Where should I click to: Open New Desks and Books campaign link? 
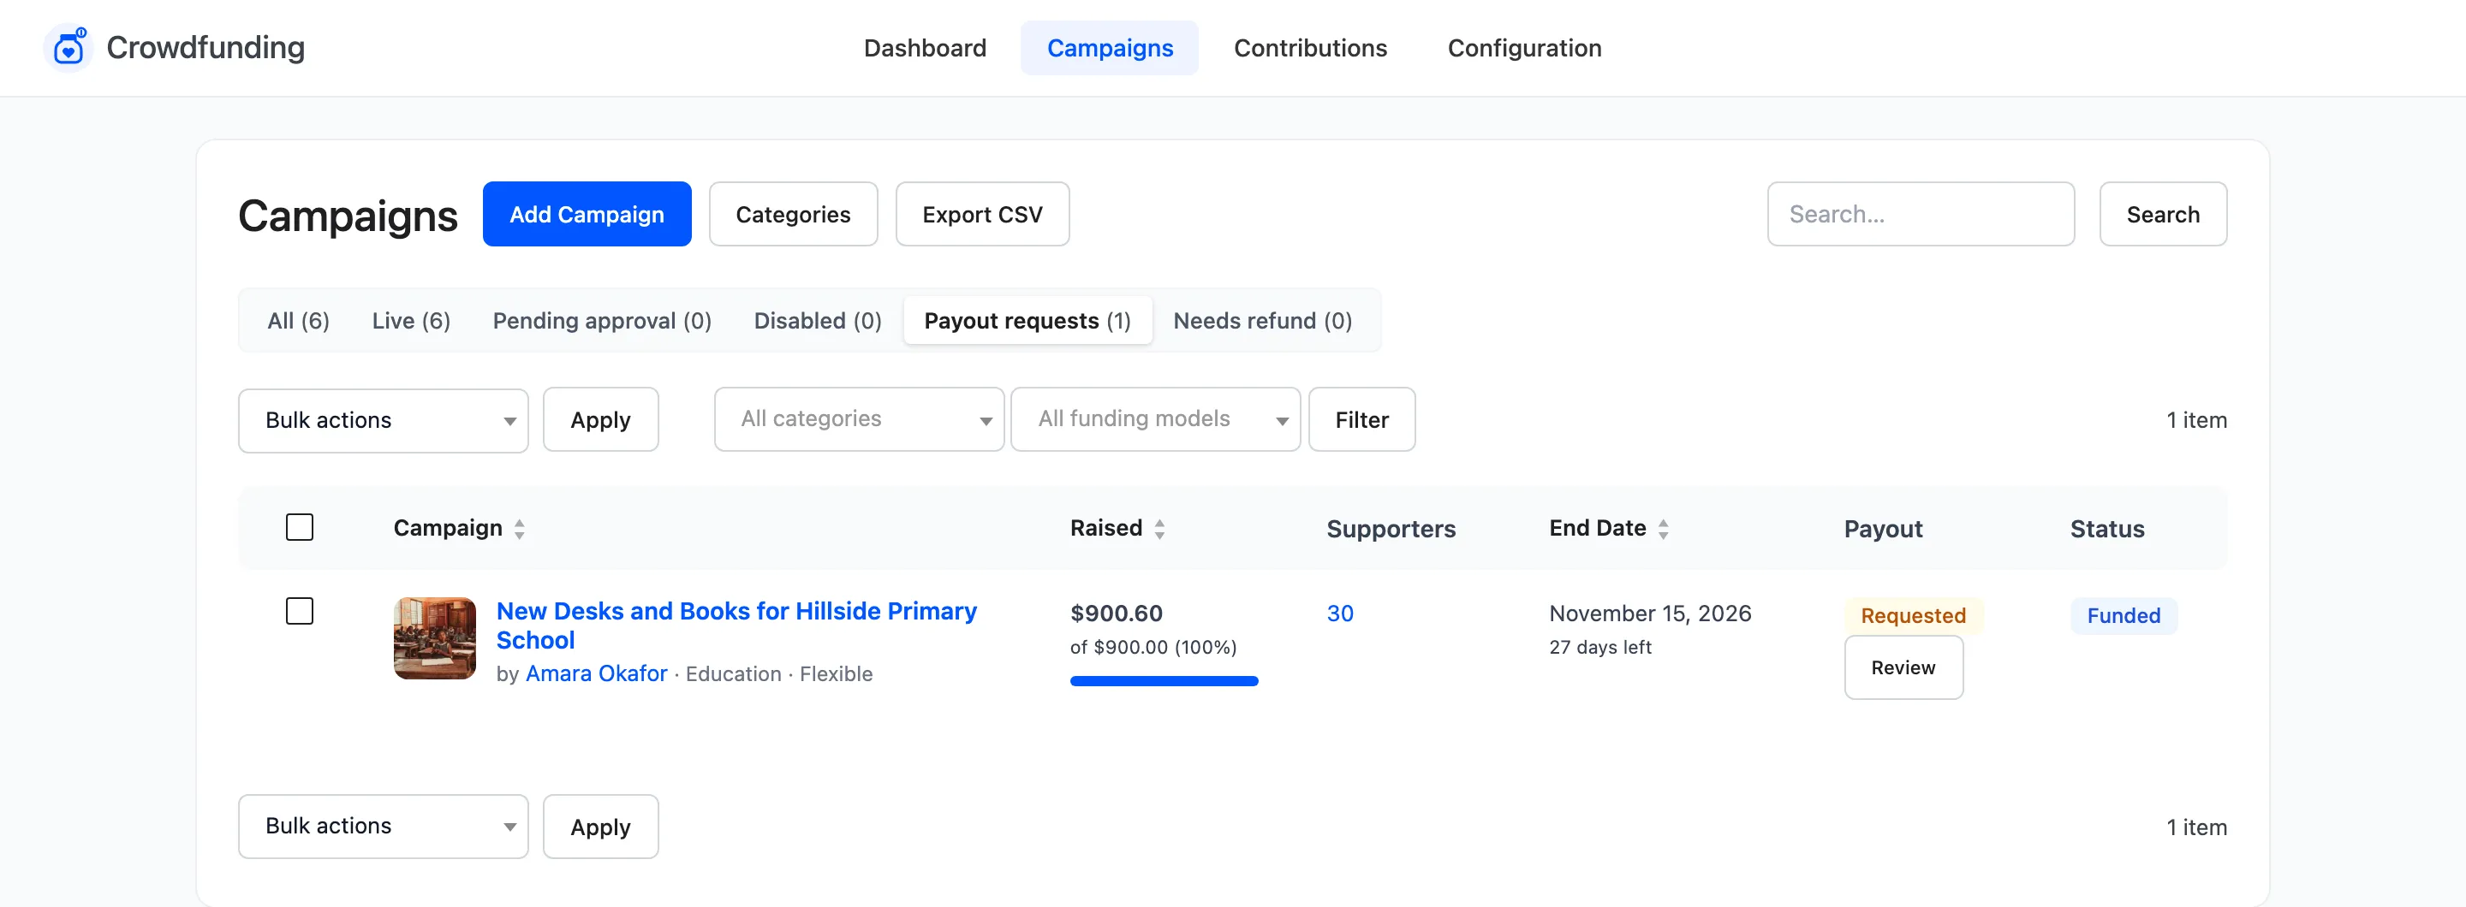(x=736, y=625)
